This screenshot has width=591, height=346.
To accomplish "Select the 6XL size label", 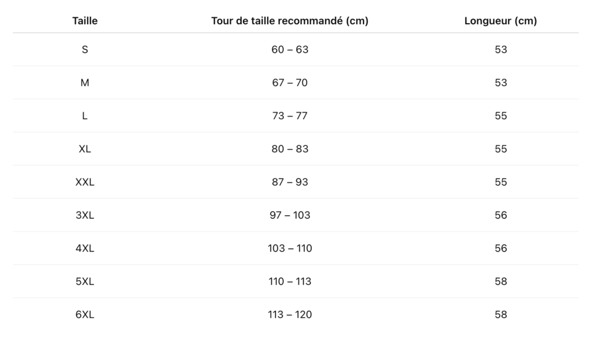I will point(85,314).
